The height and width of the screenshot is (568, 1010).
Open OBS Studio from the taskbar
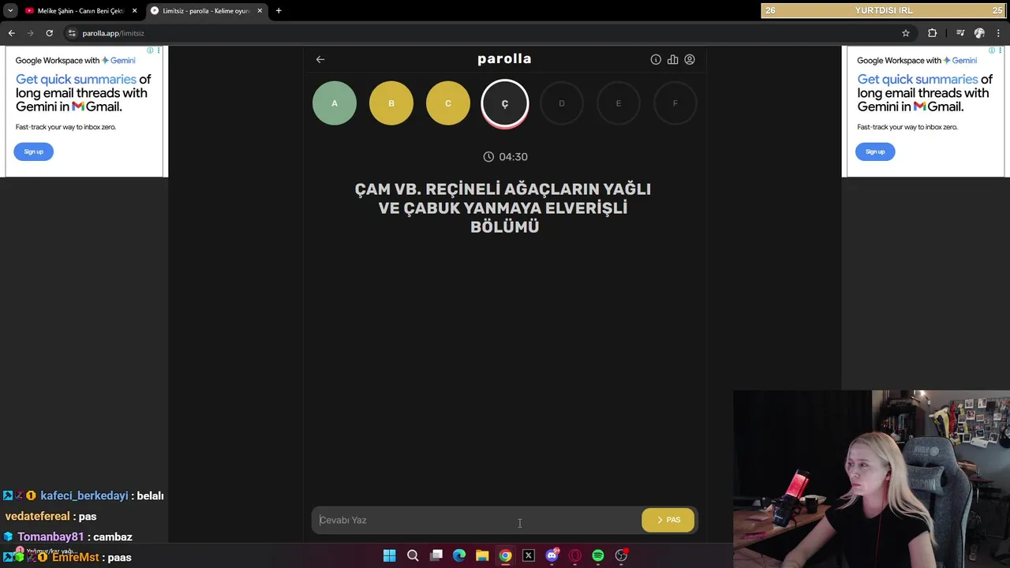coord(622,556)
